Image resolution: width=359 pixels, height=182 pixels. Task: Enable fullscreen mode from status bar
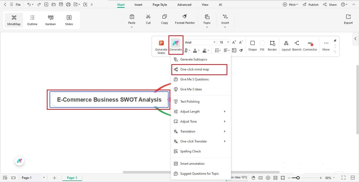tap(343, 178)
